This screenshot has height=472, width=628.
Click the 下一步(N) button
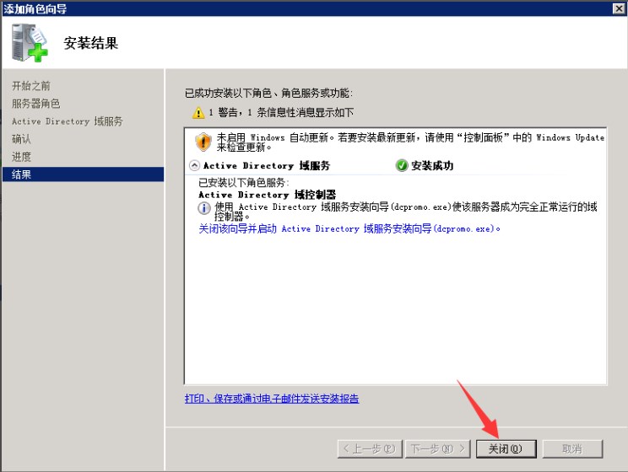click(x=438, y=448)
